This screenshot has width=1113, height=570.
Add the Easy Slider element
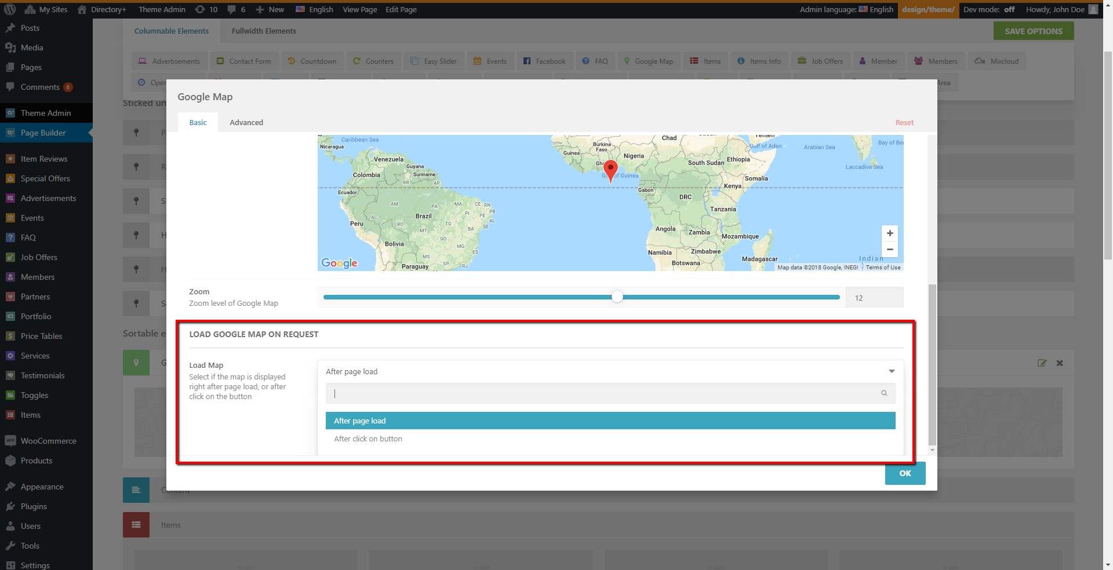434,61
